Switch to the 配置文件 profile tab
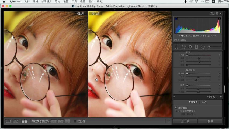Image resolution: width=229 pixels, height=129 pixels. pyautogui.click(x=193, y=102)
